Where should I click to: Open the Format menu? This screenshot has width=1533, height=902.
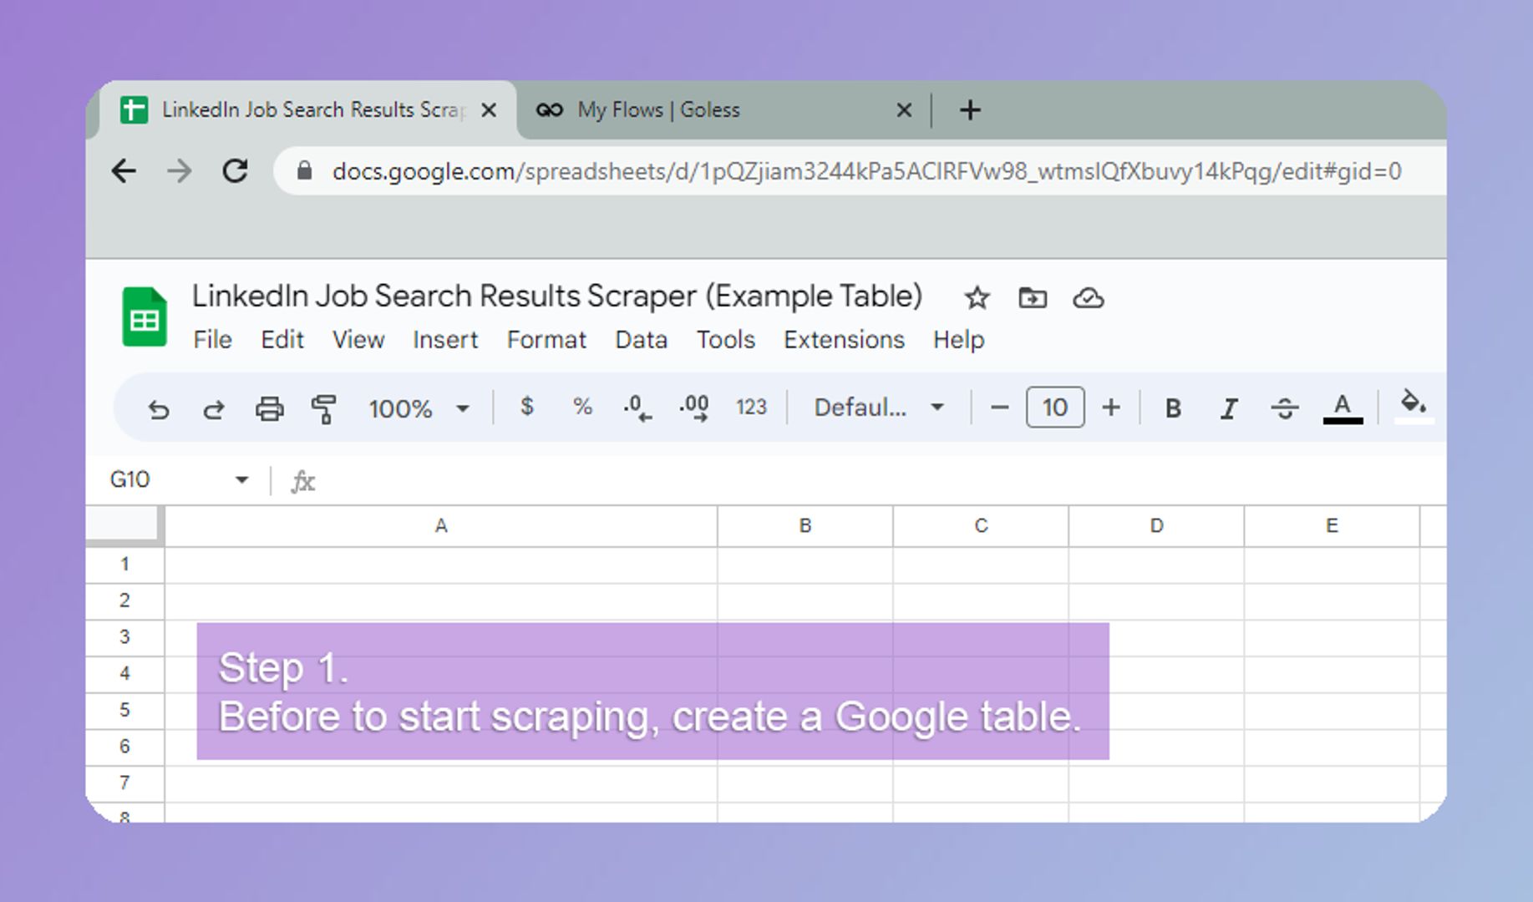click(x=546, y=340)
